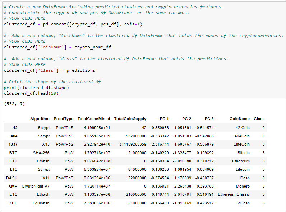Click the EliteCoin name cell
This screenshot has width=286, height=212.
coord(241,144)
